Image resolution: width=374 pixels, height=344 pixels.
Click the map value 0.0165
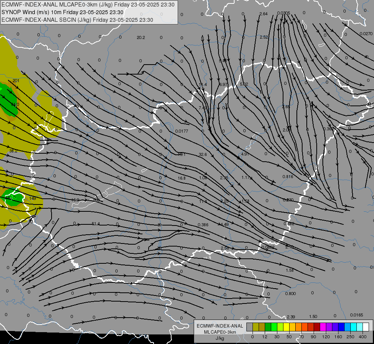(x=356, y=315)
